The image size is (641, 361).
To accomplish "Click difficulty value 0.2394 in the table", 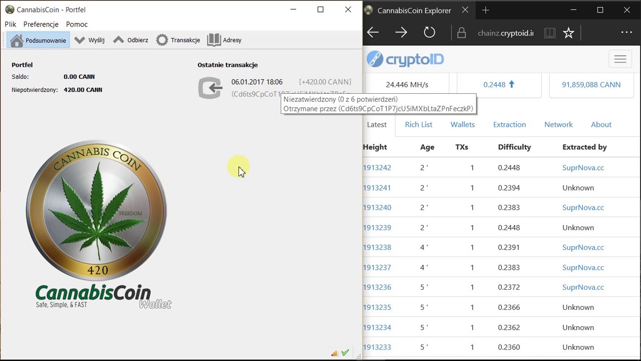I will coord(509,188).
